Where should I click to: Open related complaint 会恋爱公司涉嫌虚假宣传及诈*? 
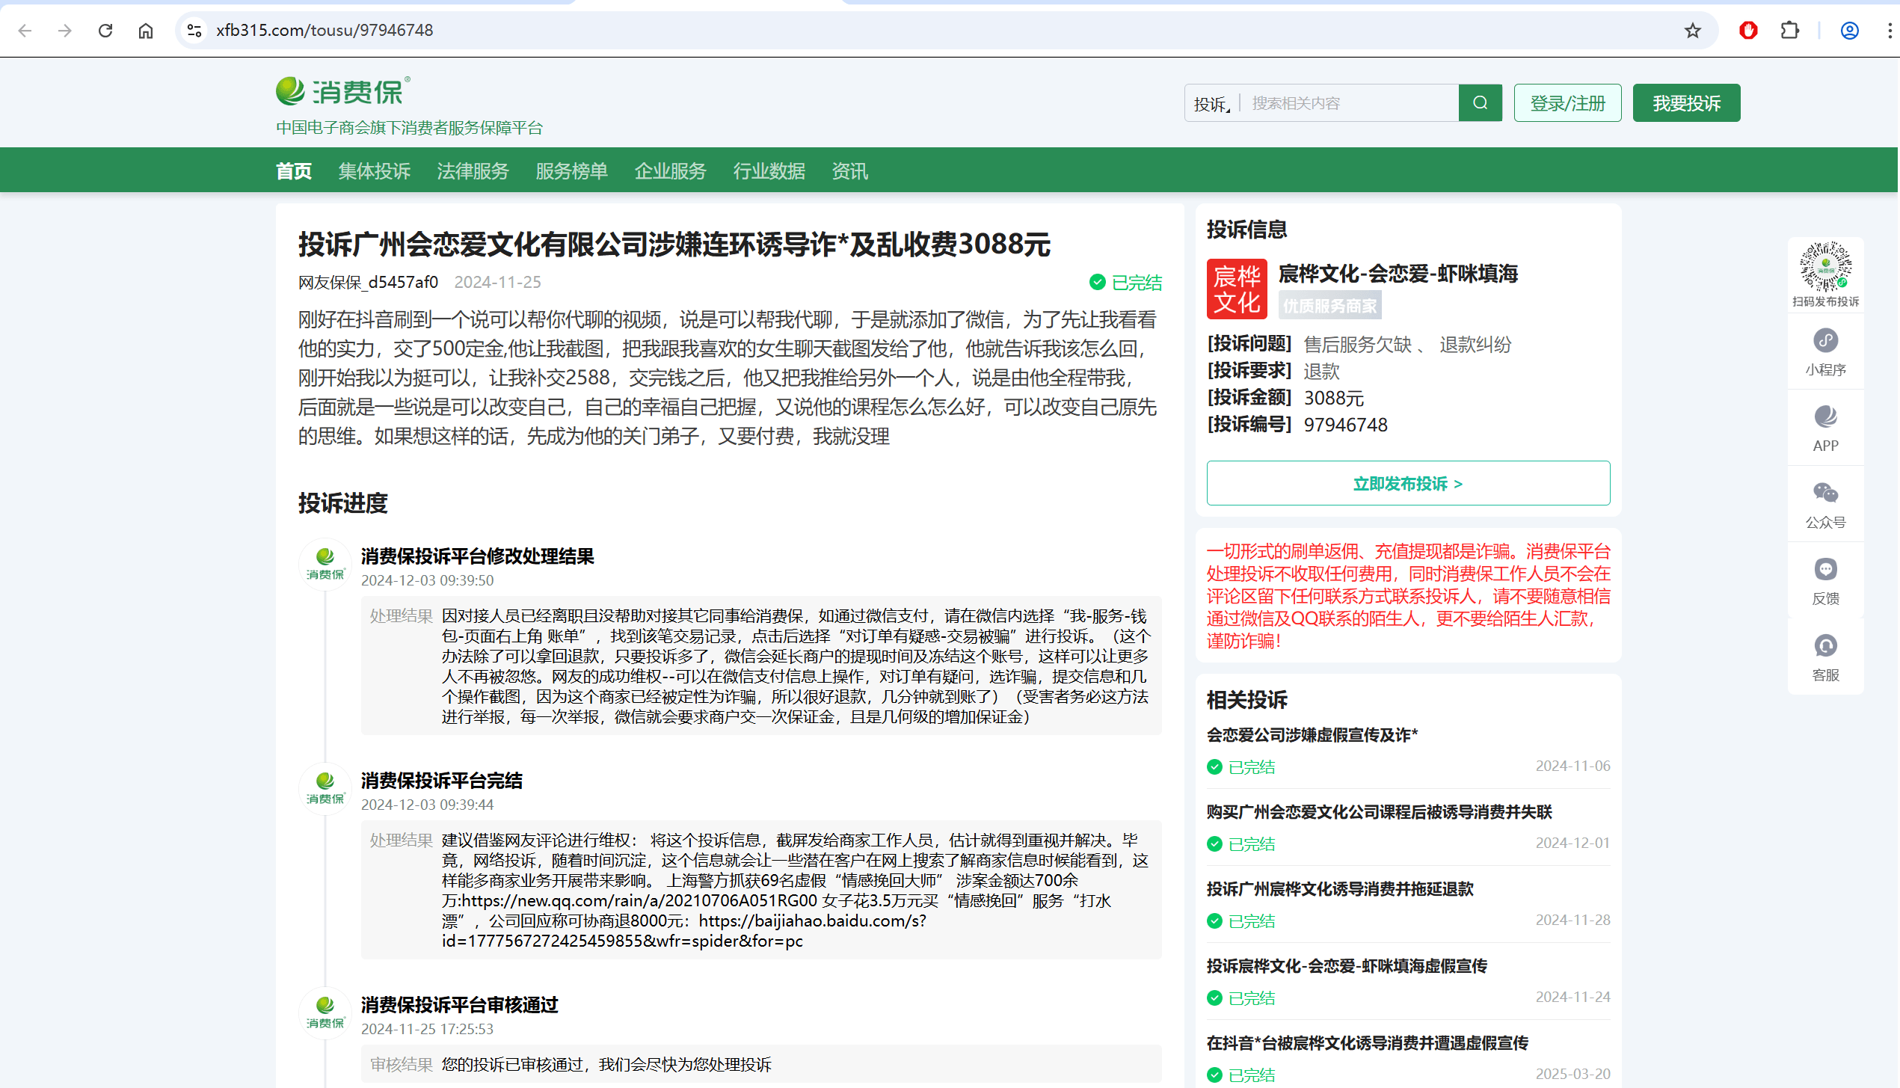(x=1312, y=735)
